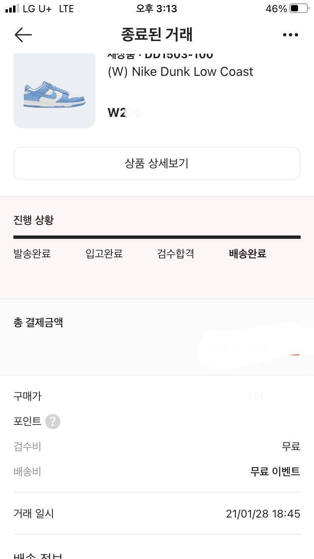Tap the point help question-mark icon
The height and width of the screenshot is (559, 314).
click(x=53, y=422)
